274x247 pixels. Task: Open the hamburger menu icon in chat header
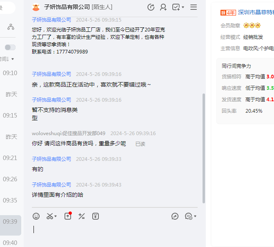pos(194,7)
